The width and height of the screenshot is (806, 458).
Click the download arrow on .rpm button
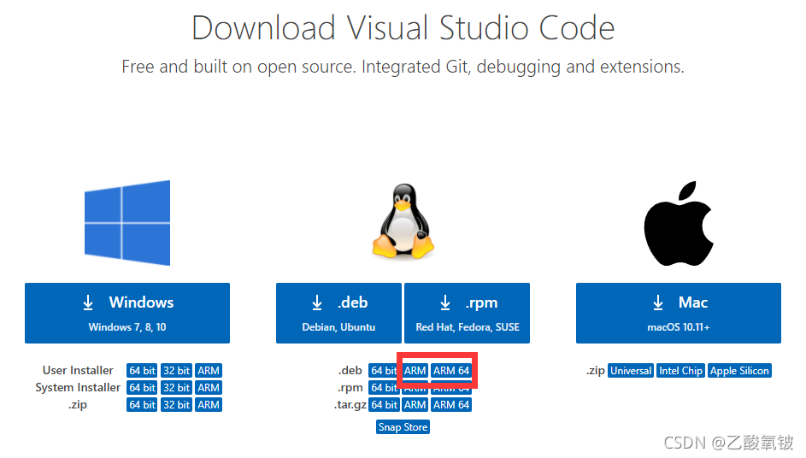445,302
